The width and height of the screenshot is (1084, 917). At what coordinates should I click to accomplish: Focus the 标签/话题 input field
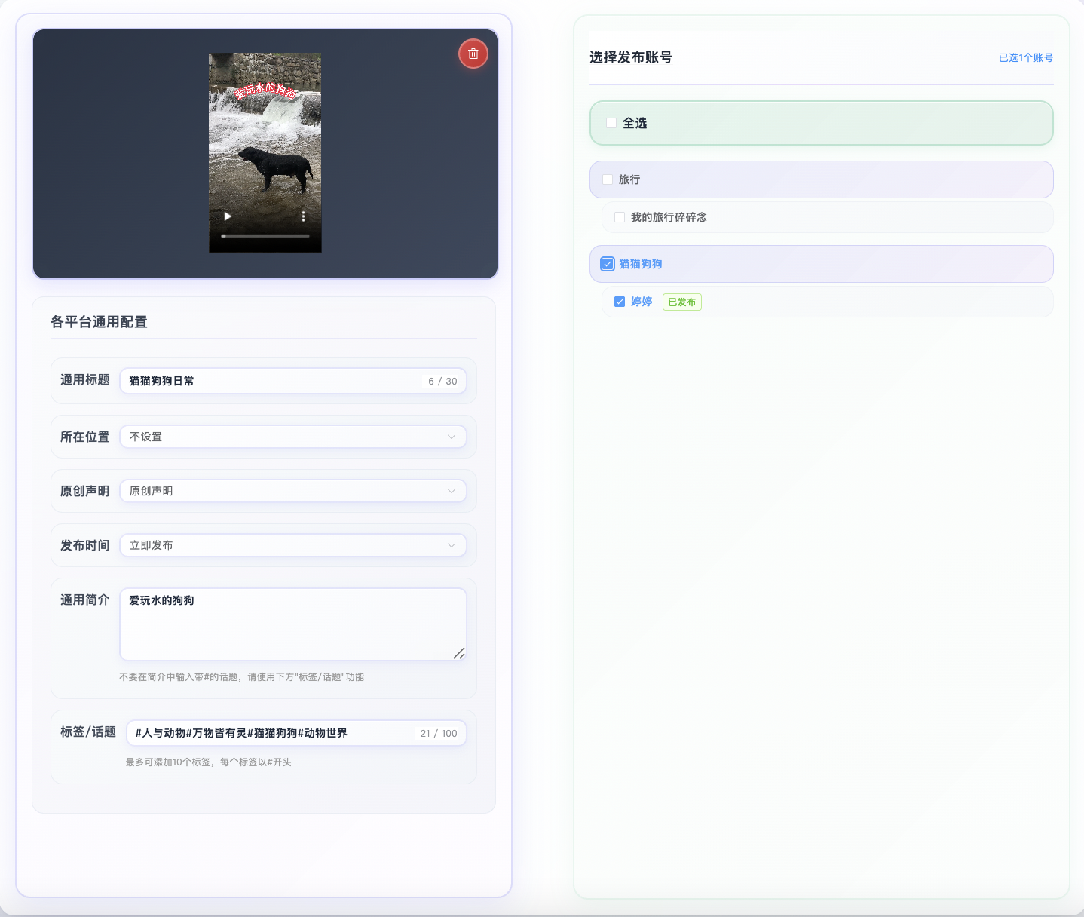pos(271,733)
